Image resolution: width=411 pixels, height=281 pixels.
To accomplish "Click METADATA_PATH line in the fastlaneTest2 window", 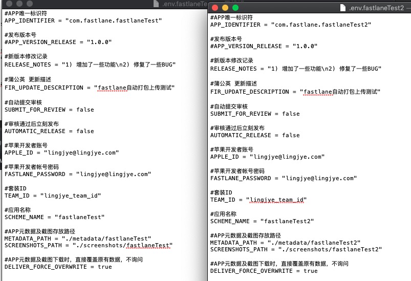I will click(x=286, y=243).
